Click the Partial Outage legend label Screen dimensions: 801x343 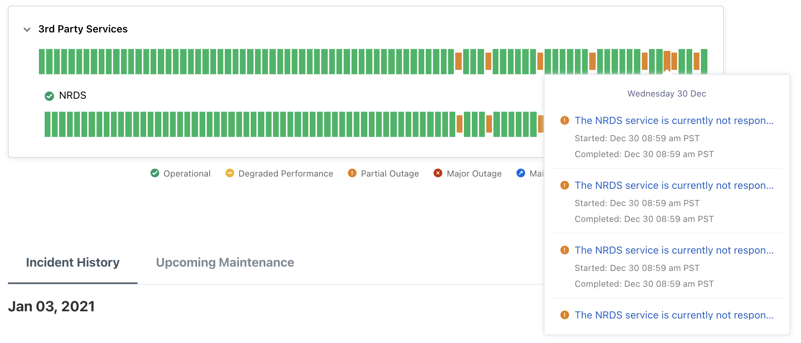pos(390,174)
